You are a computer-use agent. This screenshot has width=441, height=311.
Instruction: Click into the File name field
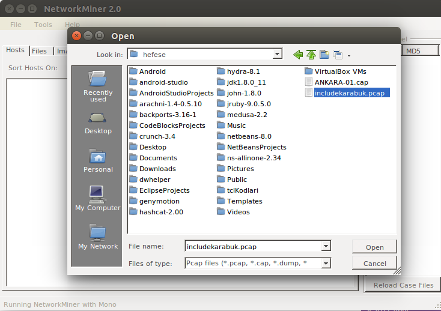(253, 246)
